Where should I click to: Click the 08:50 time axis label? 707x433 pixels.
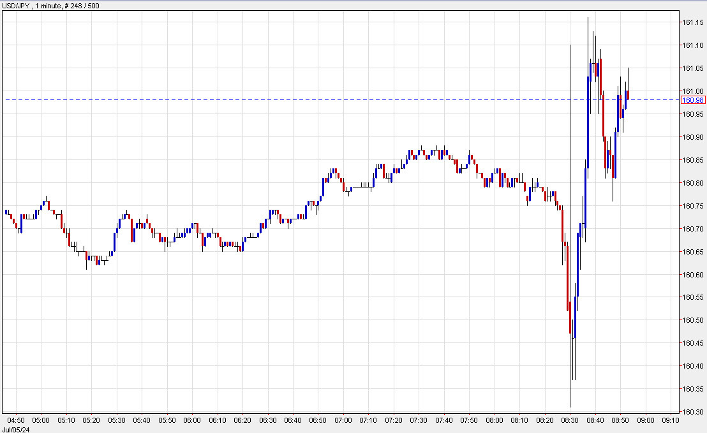pos(620,420)
